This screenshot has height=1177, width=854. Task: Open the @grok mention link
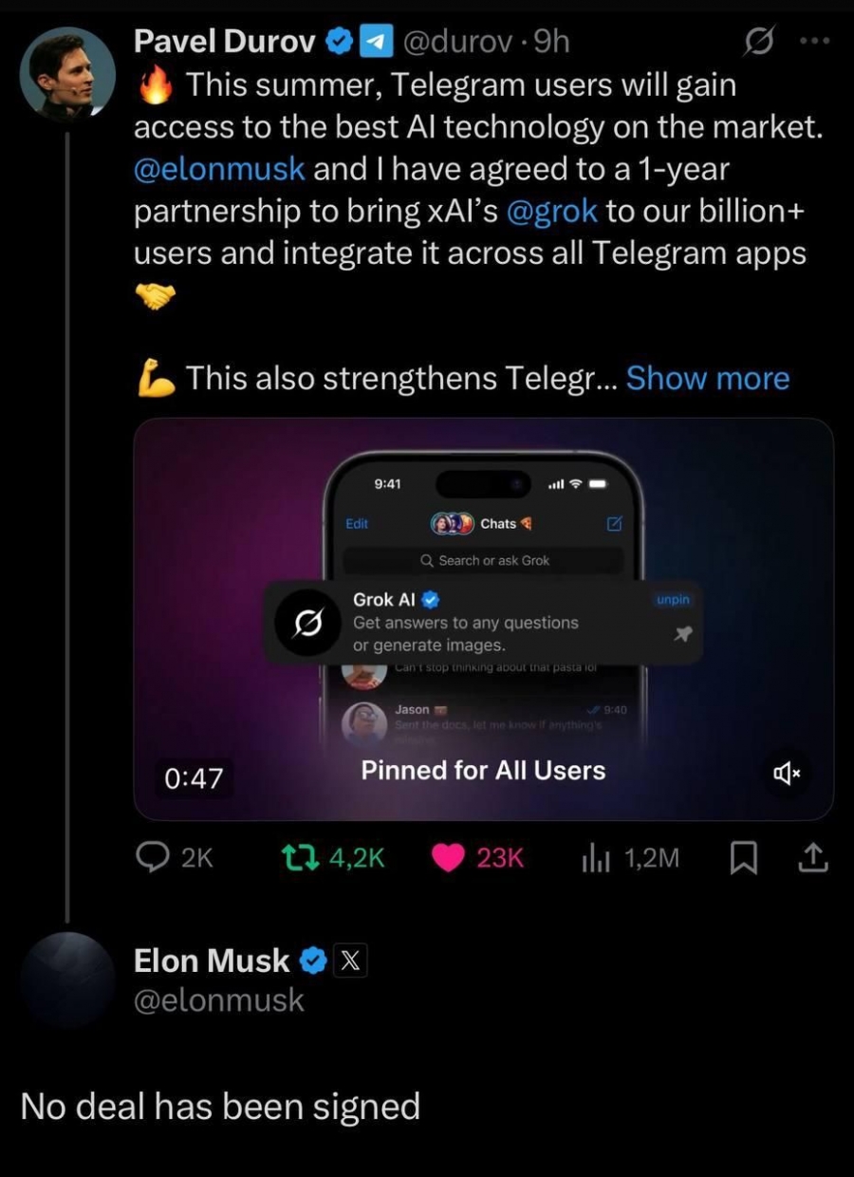point(553,211)
